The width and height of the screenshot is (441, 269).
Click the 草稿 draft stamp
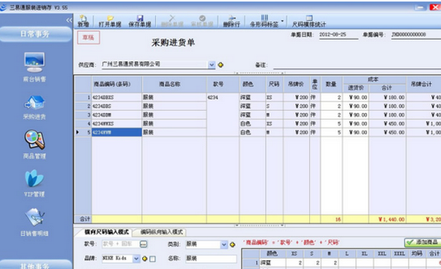(88, 37)
